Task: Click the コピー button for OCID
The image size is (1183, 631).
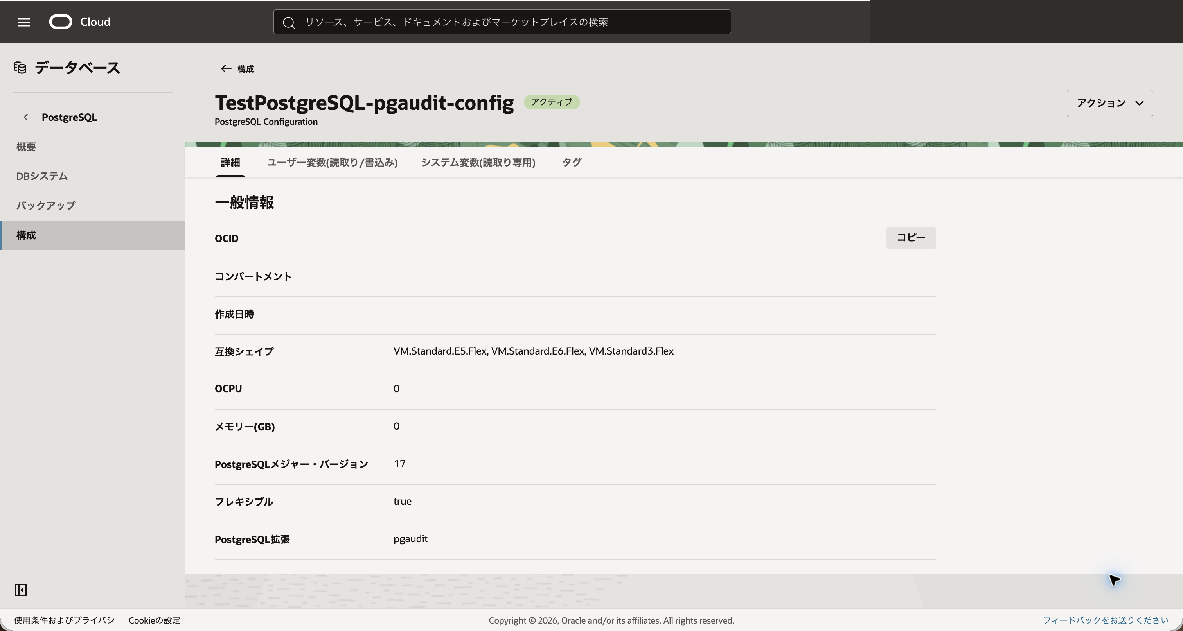Action: pos(911,238)
